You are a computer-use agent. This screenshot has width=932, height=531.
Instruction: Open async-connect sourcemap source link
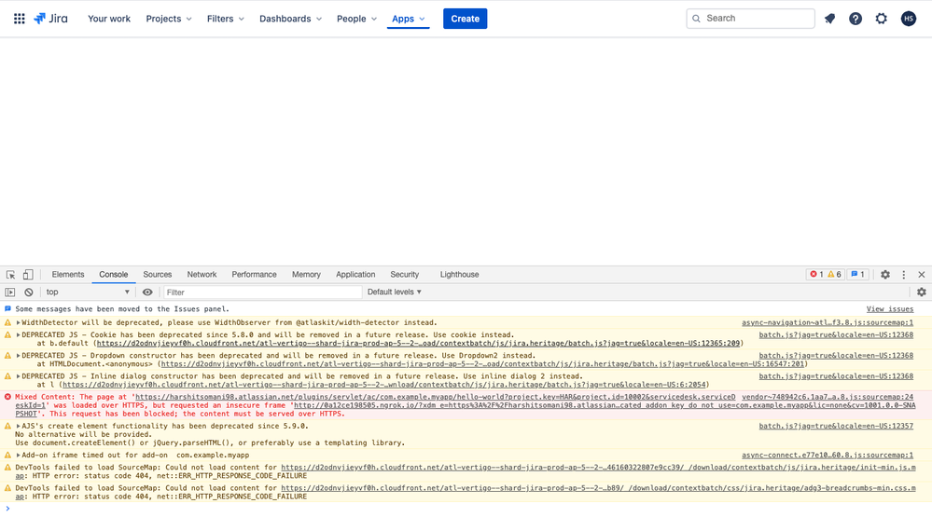[828, 455]
